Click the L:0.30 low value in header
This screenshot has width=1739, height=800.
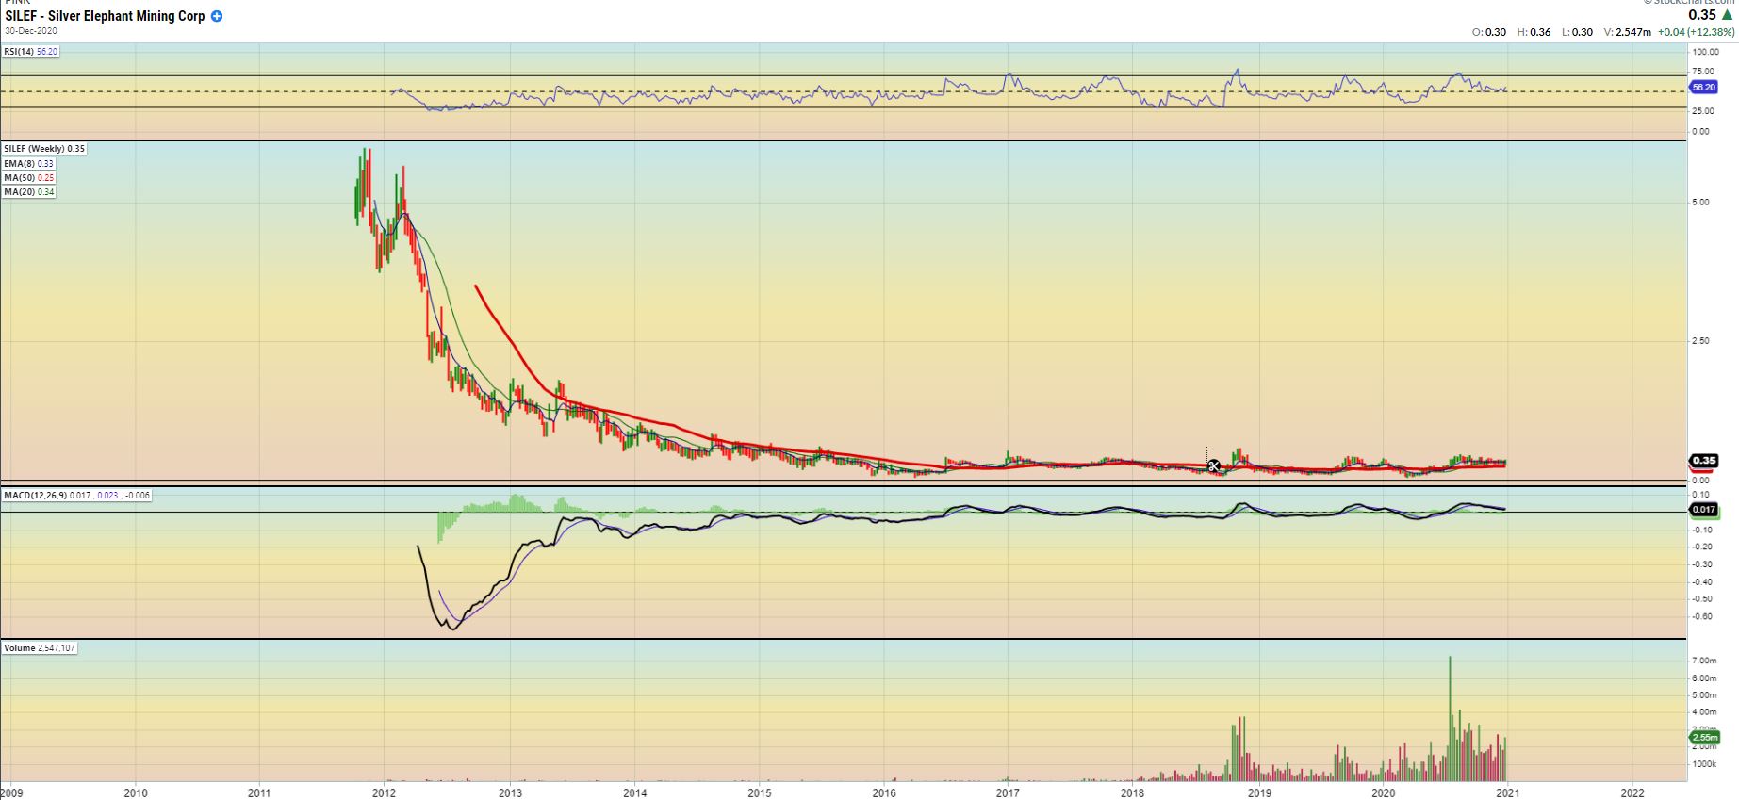click(x=1578, y=32)
